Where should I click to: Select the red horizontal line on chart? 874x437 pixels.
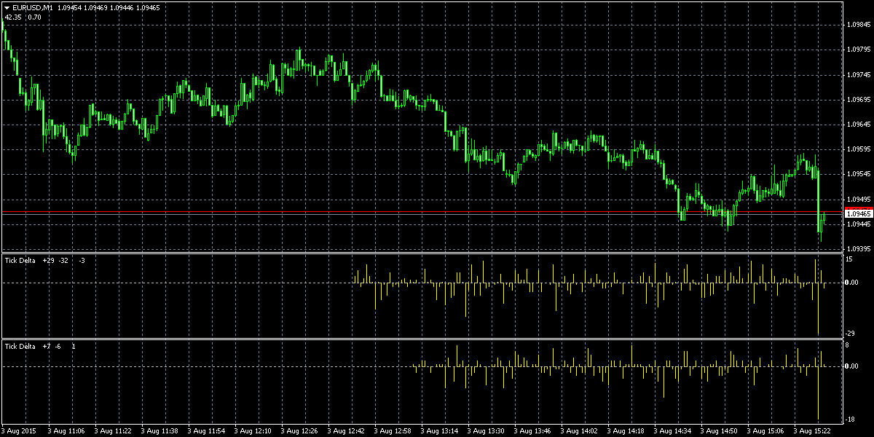point(422,211)
